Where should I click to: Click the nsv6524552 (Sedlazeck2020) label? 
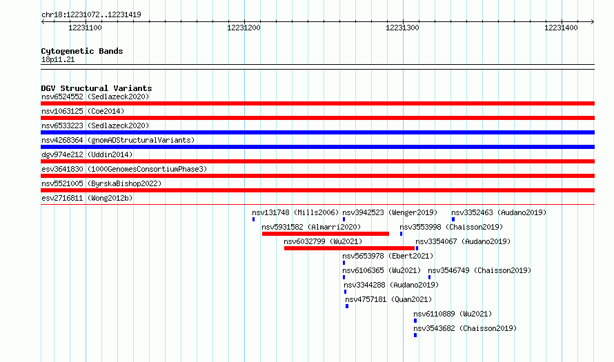95,97
